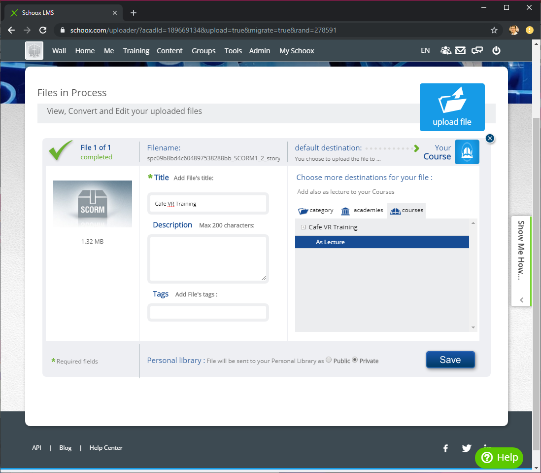Bookmark this page with the star icon
This screenshot has height=473, width=541.
point(494,30)
